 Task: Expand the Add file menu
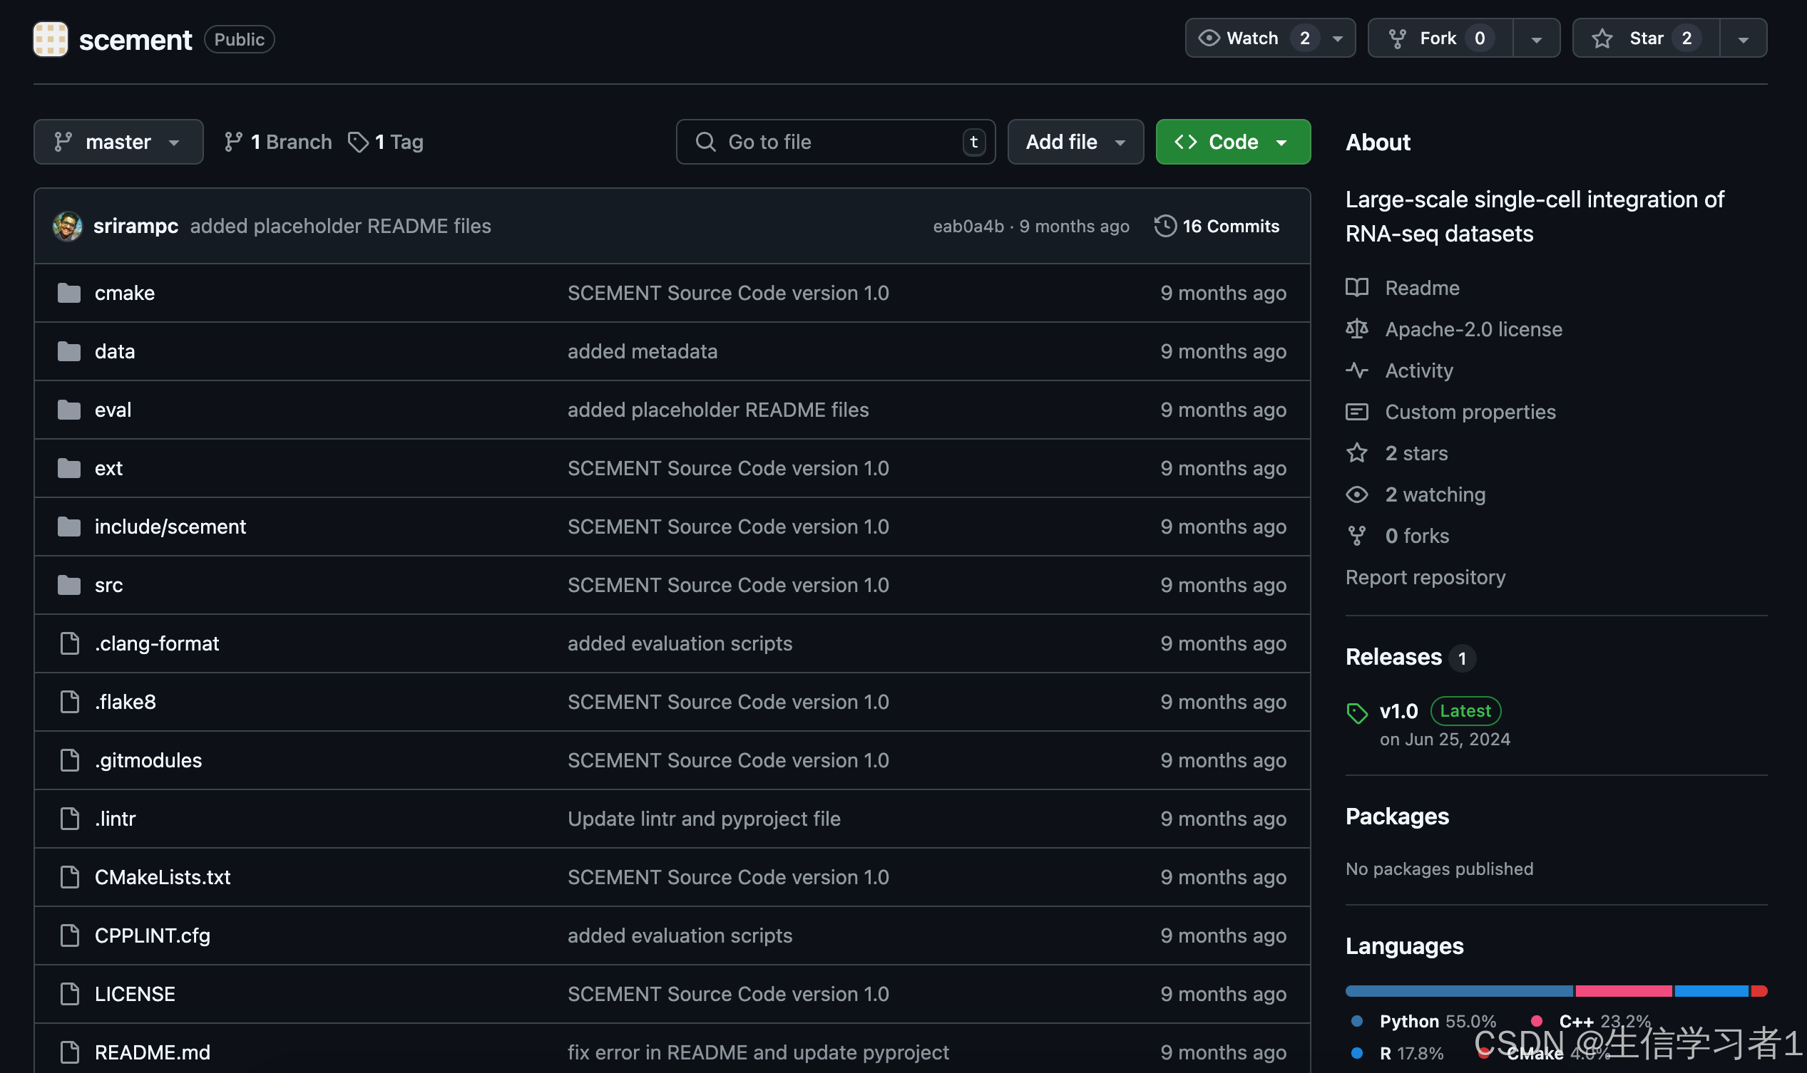[x=1075, y=142]
